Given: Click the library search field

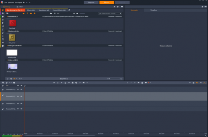Looking at the screenshot, I should [110, 13].
